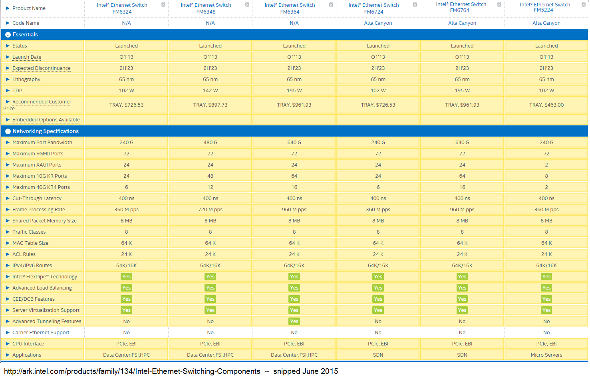The width and height of the screenshot is (590, 383).
Task: Close the FM6764 product column
Action: point(499,5)
